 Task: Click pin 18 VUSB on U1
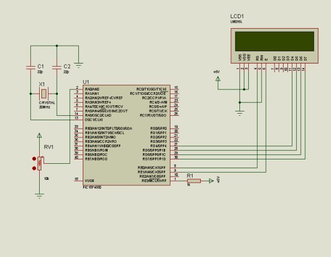click(78, 180)
